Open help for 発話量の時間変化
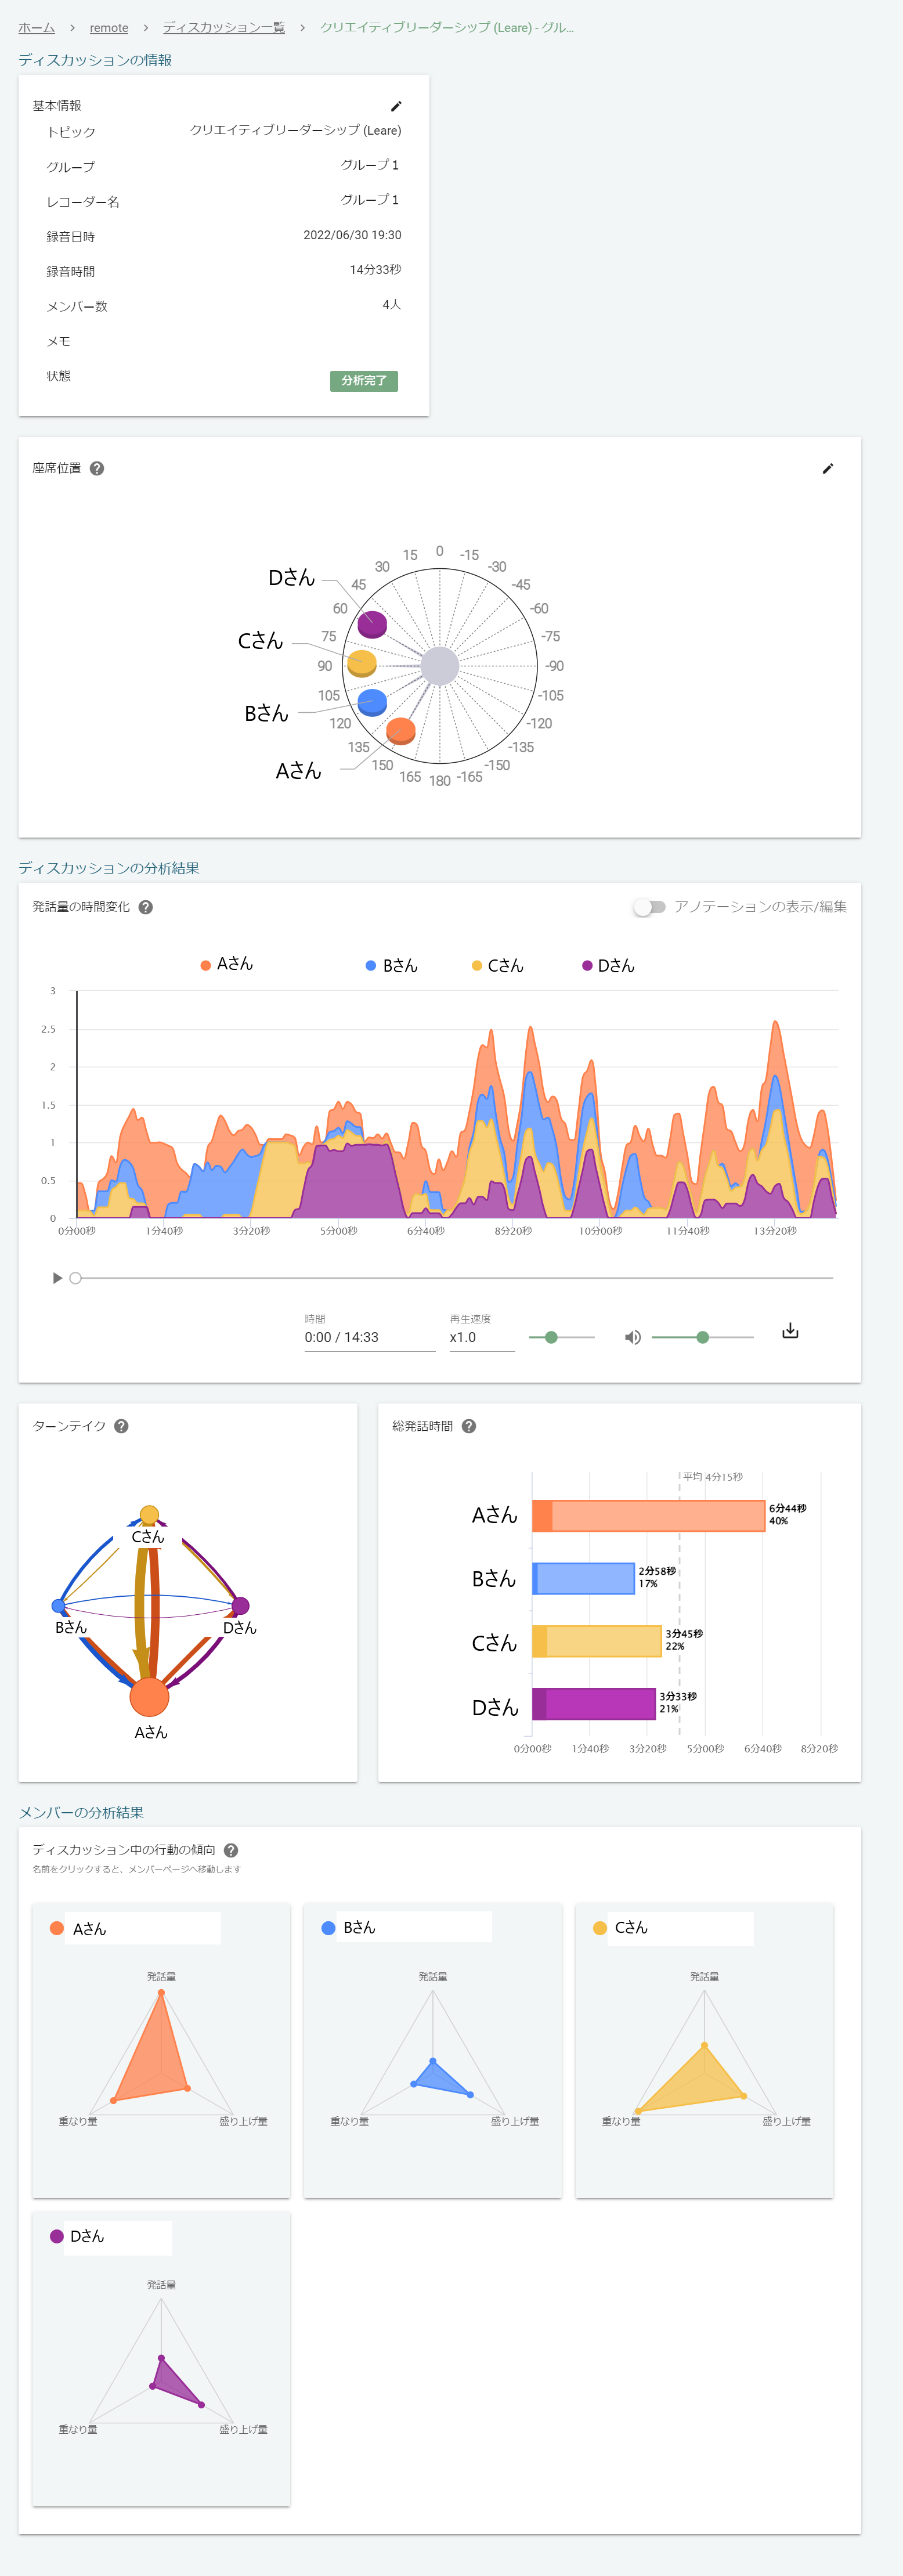 click(146, 907)
